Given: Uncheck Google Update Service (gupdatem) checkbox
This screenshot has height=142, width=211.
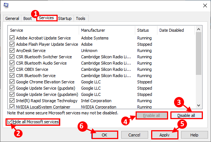Looking at the screenshot, I should tap(12, 94).
